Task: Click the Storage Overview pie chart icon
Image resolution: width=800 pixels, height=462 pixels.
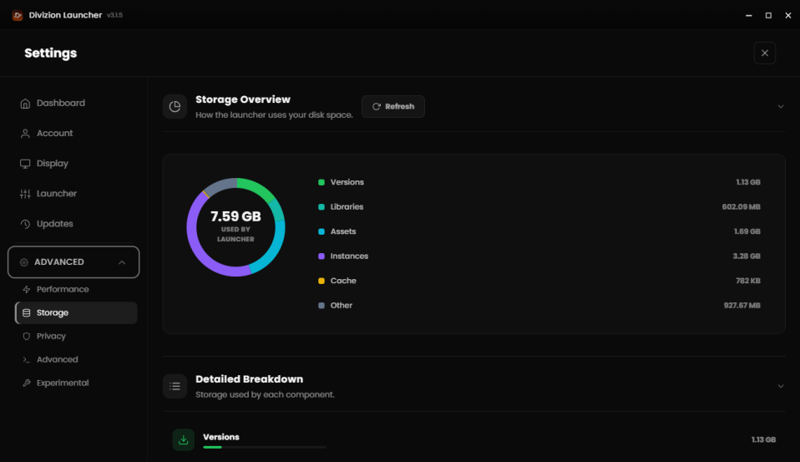Action: (175, 106)
